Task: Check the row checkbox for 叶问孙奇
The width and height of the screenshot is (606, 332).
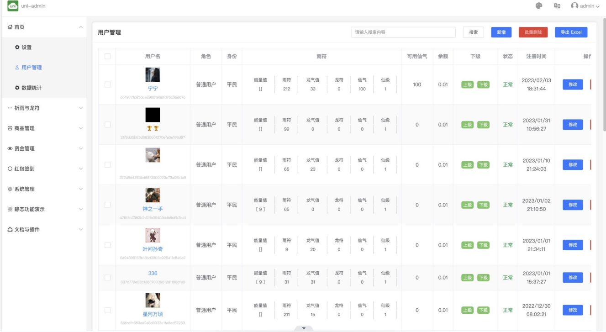Action: (x=107, y=245)
